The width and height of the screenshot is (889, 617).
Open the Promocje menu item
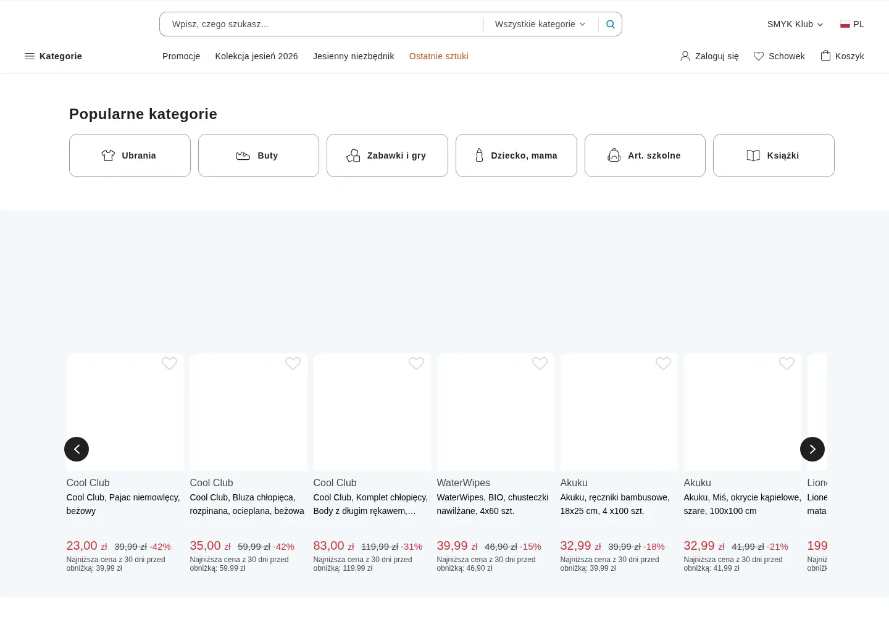(x=181, y=56)
